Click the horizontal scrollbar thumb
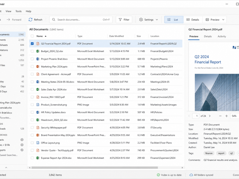 pyautogui.click(x=94, y=168)
